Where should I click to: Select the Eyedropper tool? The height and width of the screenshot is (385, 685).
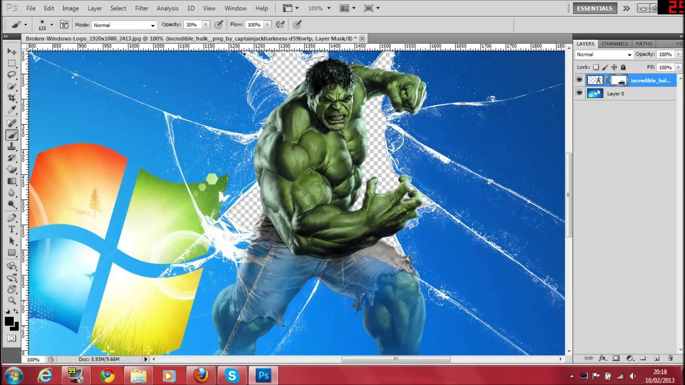(x=11, y=110)
